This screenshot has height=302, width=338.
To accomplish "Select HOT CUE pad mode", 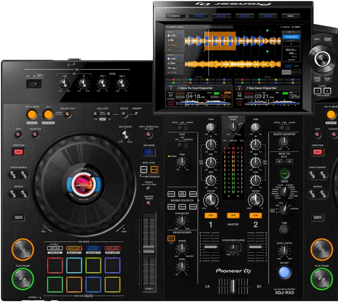I will point(55,248).
